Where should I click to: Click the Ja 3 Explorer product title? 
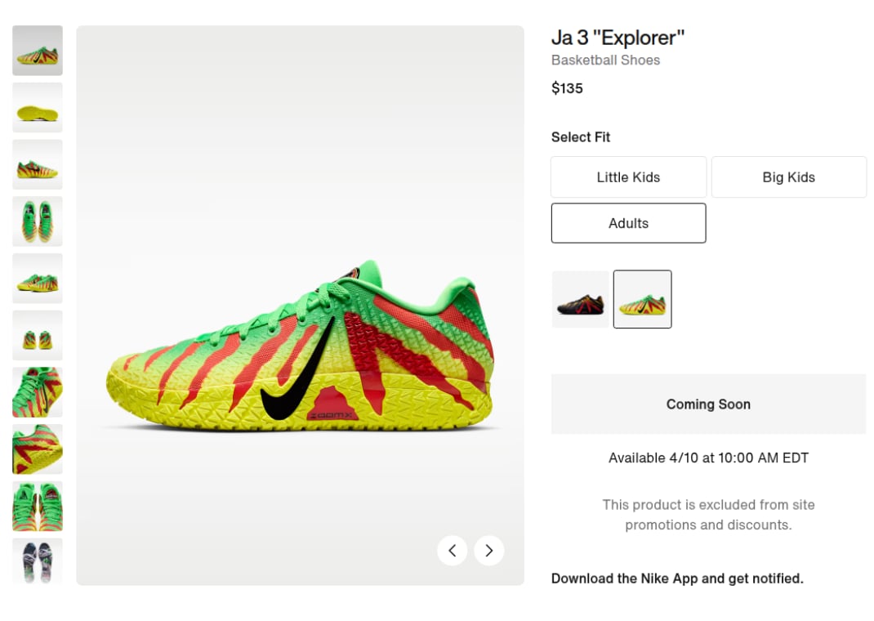tap(618, 38)
